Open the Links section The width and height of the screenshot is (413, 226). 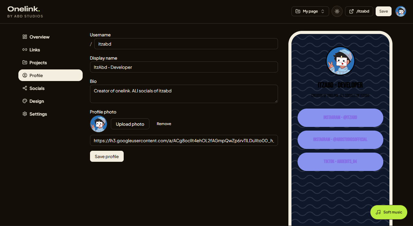coord(51,50)
